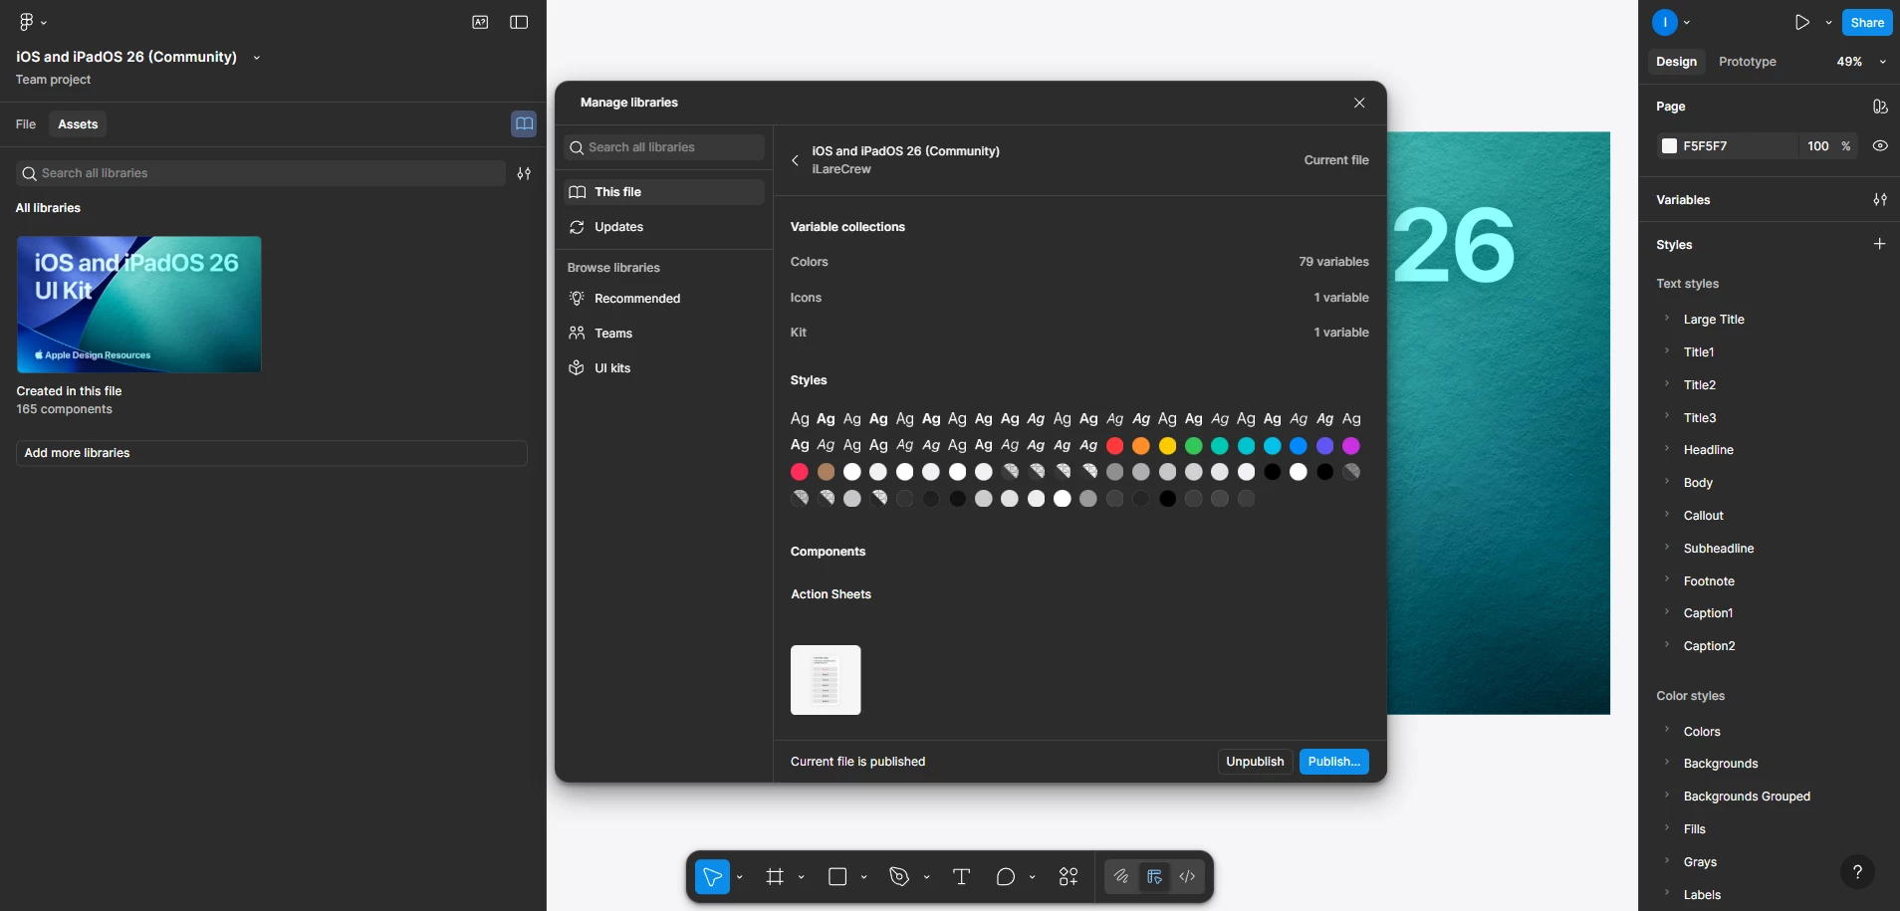Click Add more libraries
The image size is (1900, 911).
(272, 453)
